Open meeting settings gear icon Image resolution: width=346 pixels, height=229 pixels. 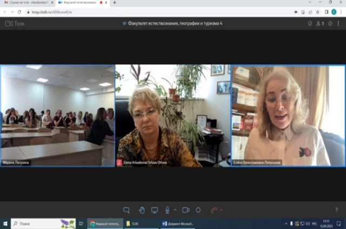[330, 24]
